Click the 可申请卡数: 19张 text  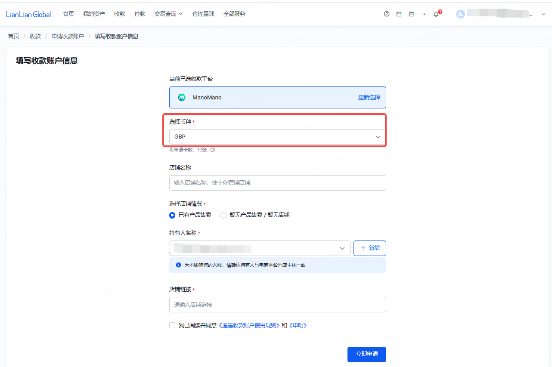(188, 150)
